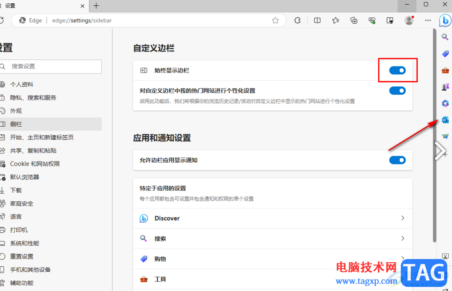Click the settings page vertical scrollbar

[434, 135]
